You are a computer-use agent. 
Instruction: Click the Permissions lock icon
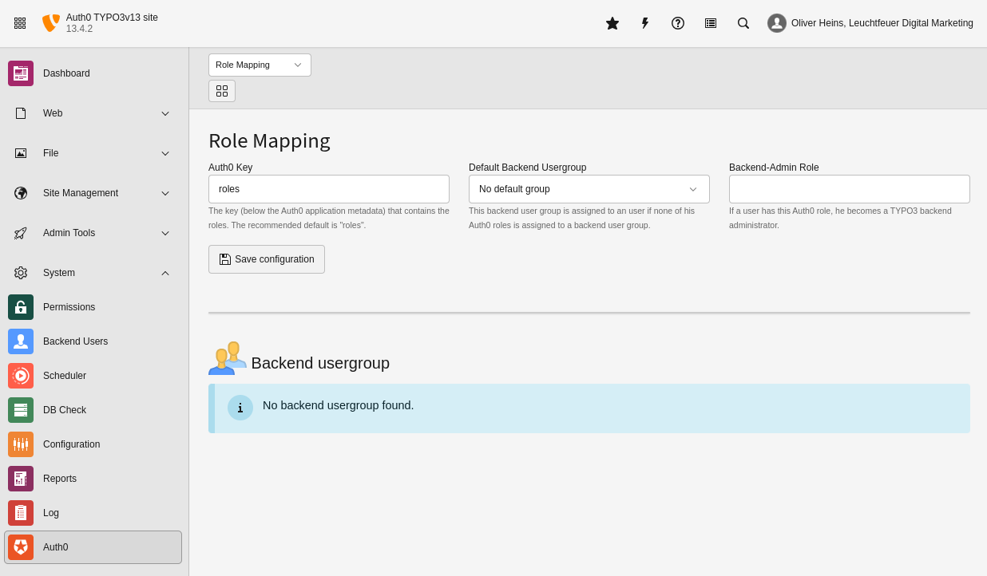coord(21,307)
